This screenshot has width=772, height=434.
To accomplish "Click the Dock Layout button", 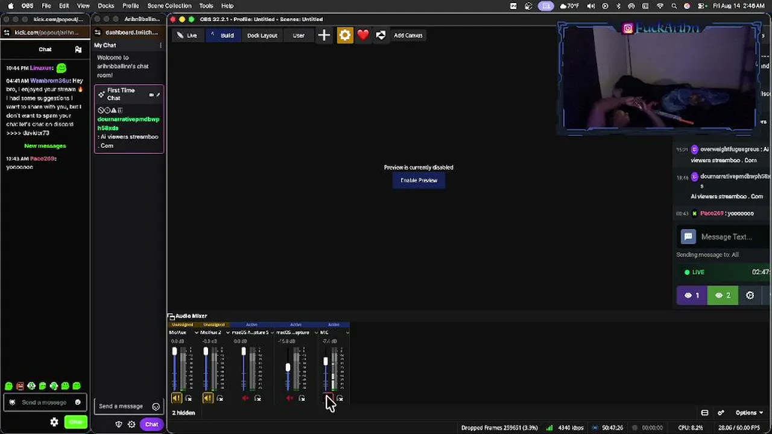I will click(x=262, y=36).
